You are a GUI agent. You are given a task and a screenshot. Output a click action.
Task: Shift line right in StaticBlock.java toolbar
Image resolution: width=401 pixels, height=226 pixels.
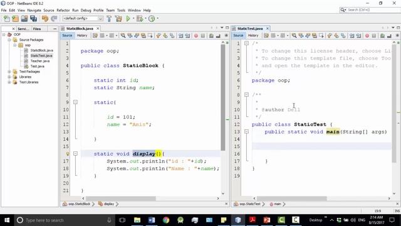click(x=187, y=36)
